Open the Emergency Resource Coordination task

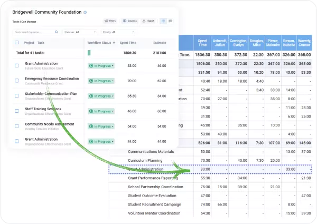tap(52, 79)
